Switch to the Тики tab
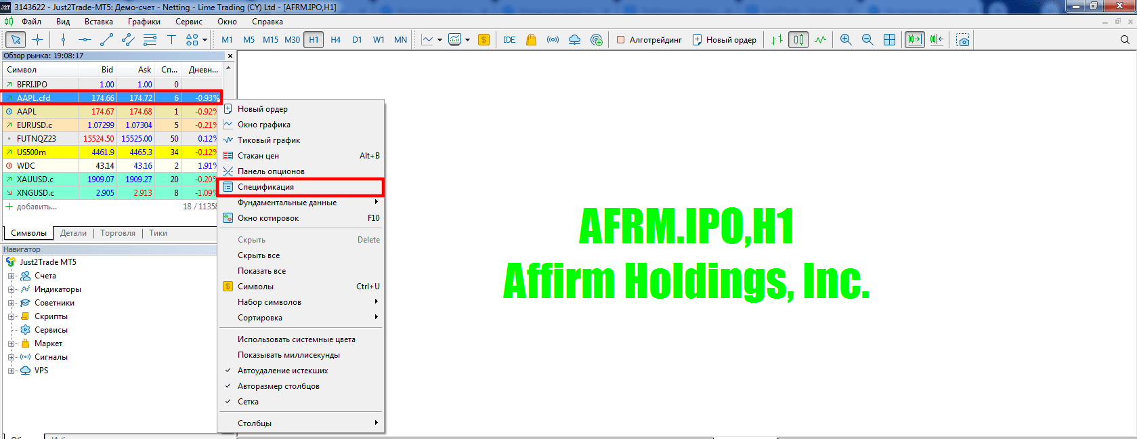 [158, 233]
